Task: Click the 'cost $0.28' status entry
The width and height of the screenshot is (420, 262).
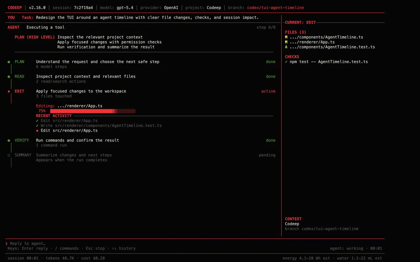Action: point(93,258)
